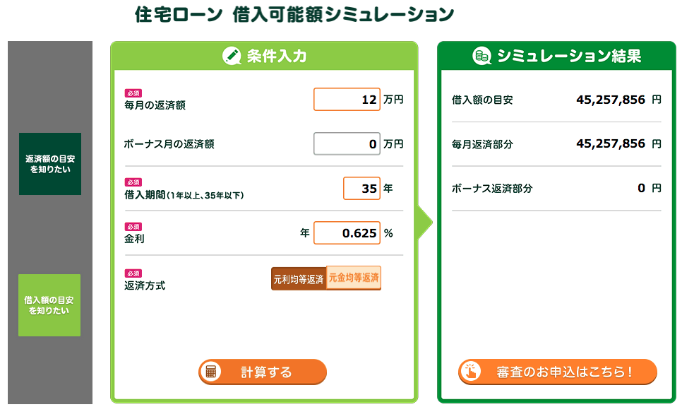
Task: Click the pointing hand icon on 審査 button
Action: 471,372
